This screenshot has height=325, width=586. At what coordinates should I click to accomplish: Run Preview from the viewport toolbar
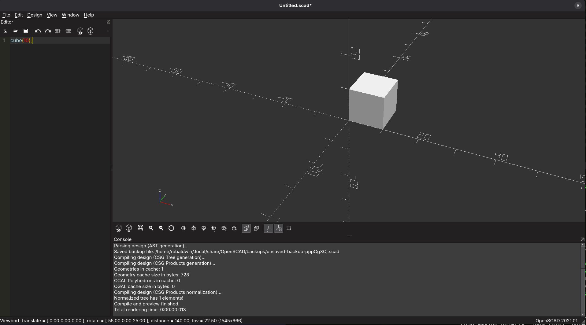point(119,228)
